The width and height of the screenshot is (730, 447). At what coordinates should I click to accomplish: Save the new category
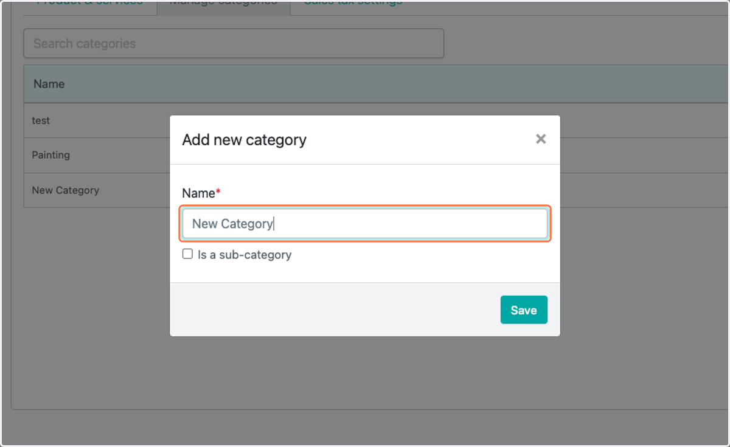(x=524, y=310)
